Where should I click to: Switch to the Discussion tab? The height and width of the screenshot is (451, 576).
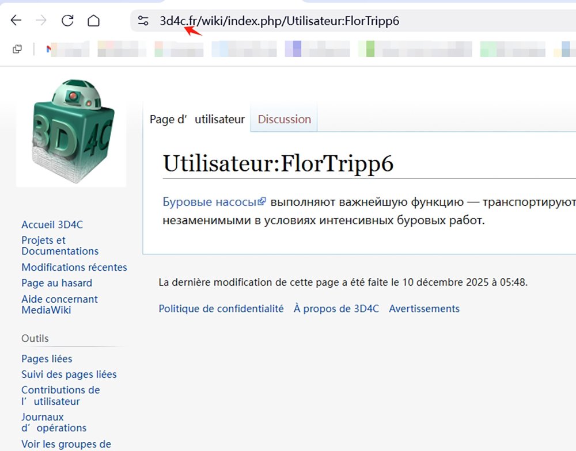[x=284, y=119]
